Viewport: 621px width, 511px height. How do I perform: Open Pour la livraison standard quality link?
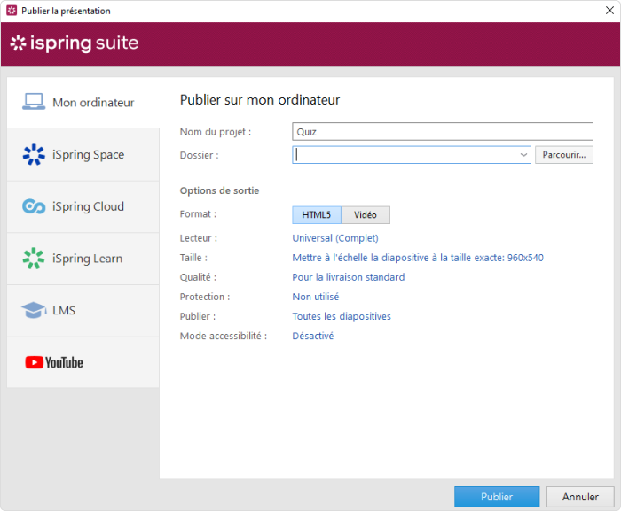(x=349, y=277)
